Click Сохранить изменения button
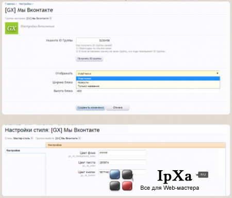The height and width of the screenshot is (198, 232). click(x=91, y=108)
